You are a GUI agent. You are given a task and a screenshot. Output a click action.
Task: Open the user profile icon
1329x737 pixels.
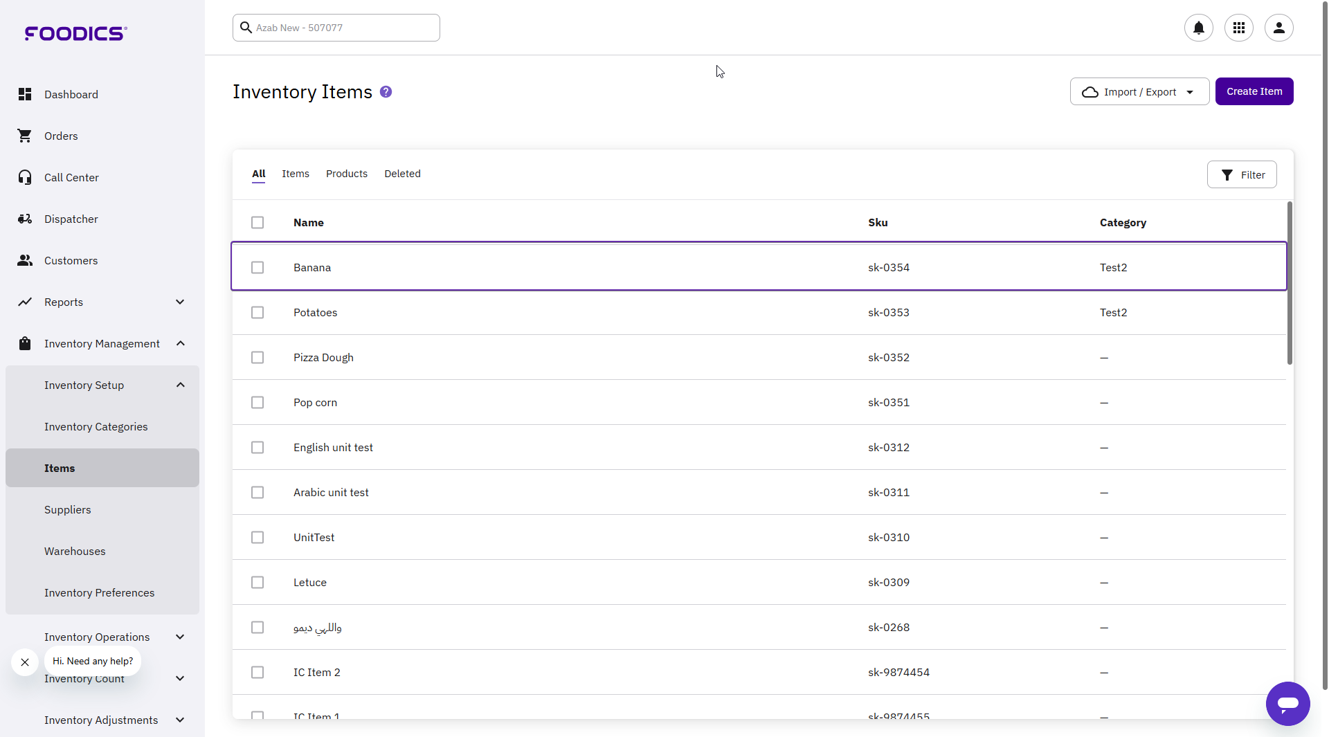[1278, 28]
